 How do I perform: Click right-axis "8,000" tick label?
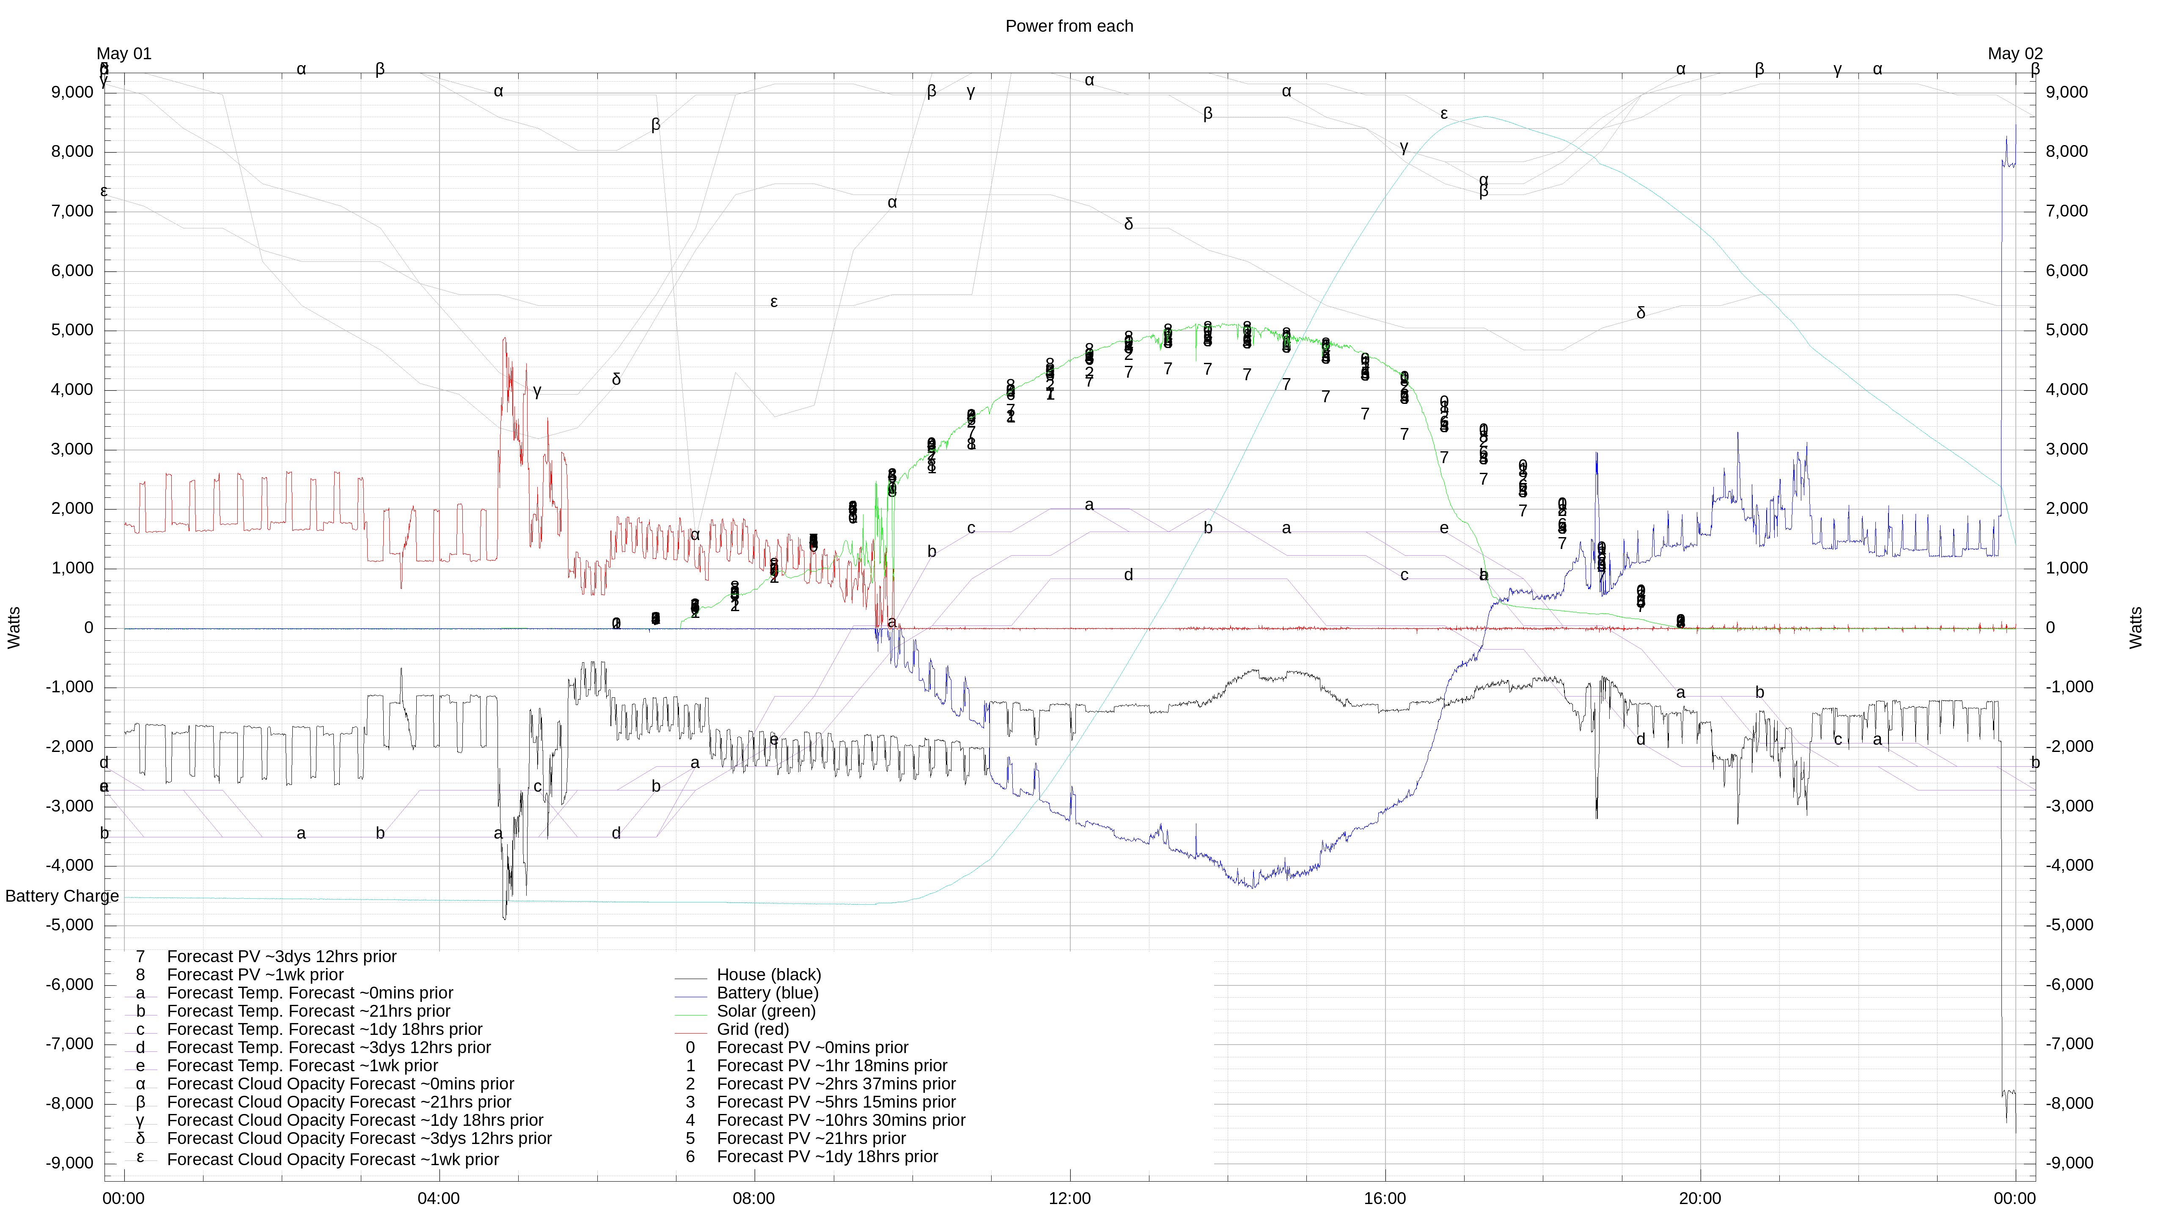[x=2067, y=152]
